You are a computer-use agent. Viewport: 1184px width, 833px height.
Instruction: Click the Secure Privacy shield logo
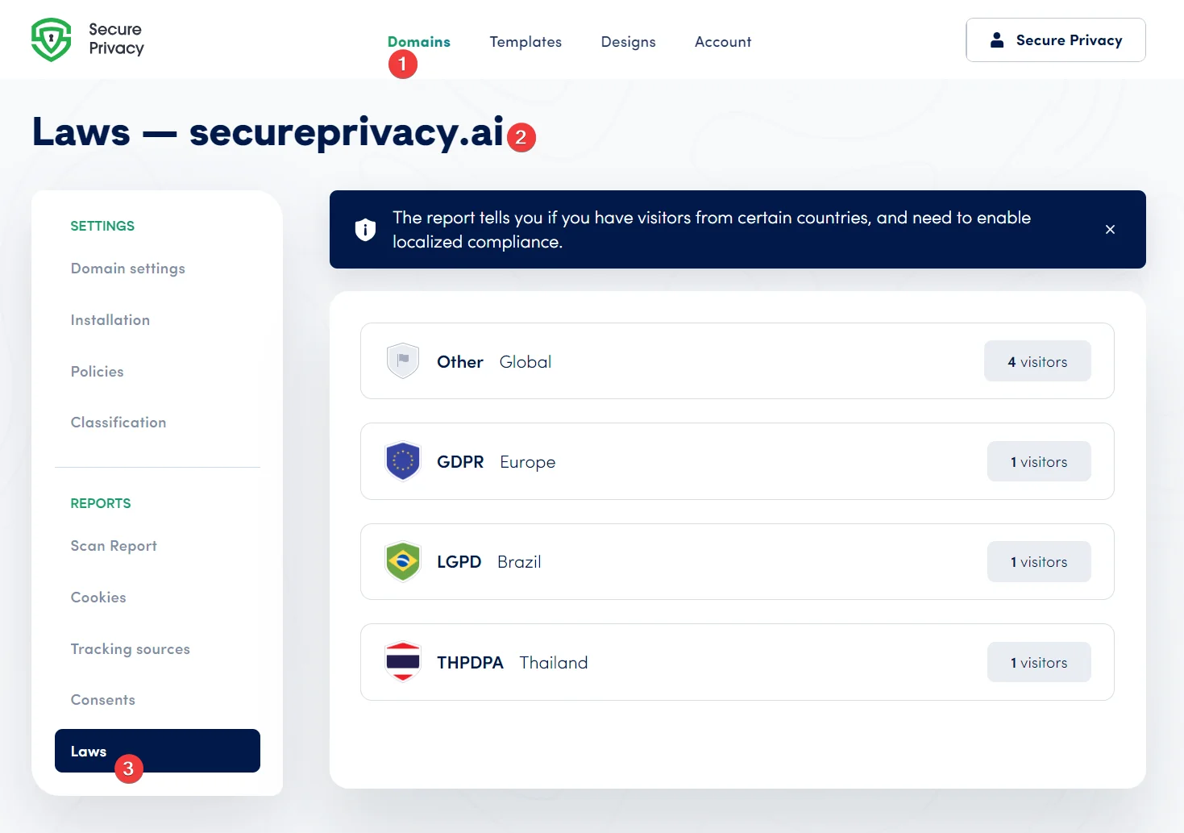(x=52, y=39)
